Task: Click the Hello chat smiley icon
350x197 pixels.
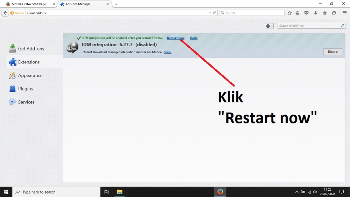Action: tap(334, 13)
